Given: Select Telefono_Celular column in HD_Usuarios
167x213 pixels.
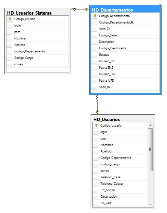Looking at the screenshot, I should (x=120, y=184).
